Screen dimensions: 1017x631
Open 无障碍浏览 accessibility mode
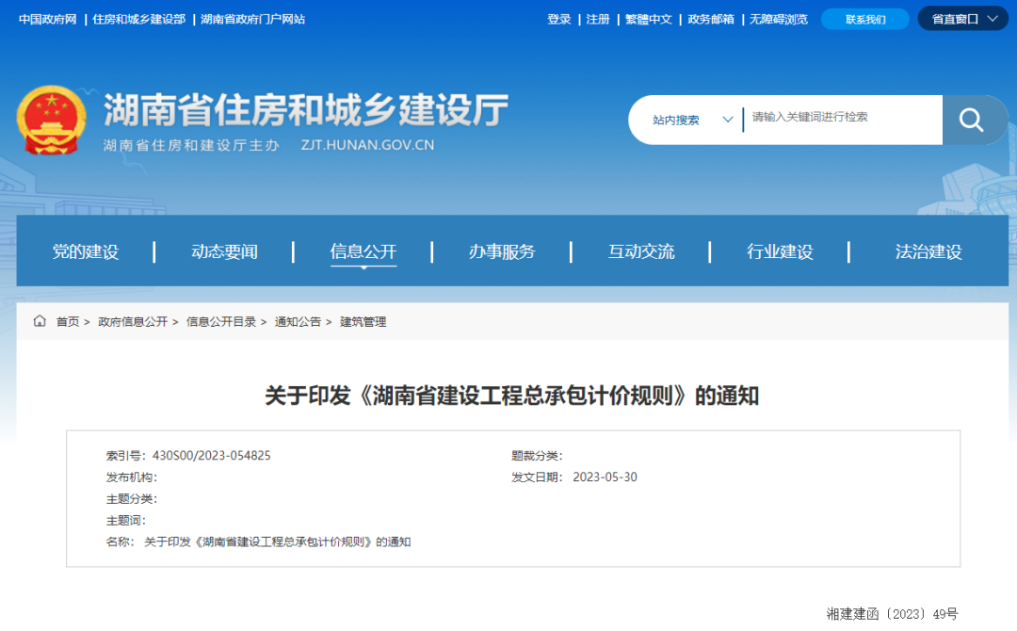pos(778,19)
